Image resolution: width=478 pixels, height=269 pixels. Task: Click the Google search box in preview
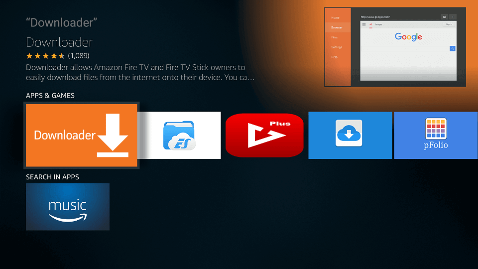pyautogui.click(x=405, y=48)
